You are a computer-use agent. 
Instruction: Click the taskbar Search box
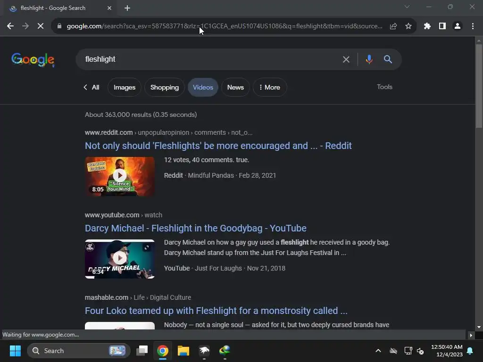point(79,351)
